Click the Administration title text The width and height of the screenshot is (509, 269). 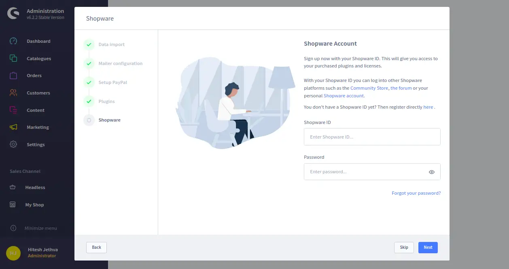tap(45, 11)
